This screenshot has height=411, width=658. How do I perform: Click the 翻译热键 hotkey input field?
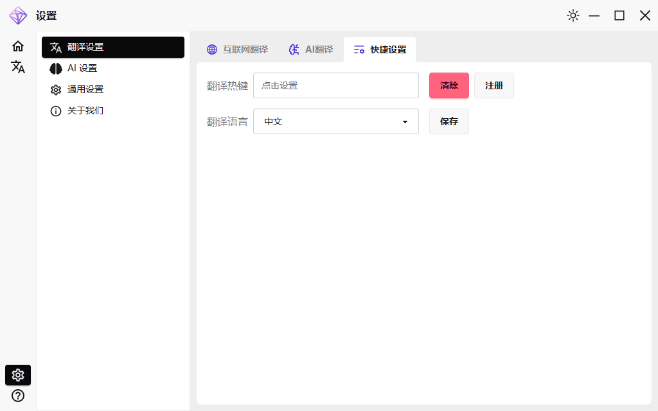click(x=336, y=85)
